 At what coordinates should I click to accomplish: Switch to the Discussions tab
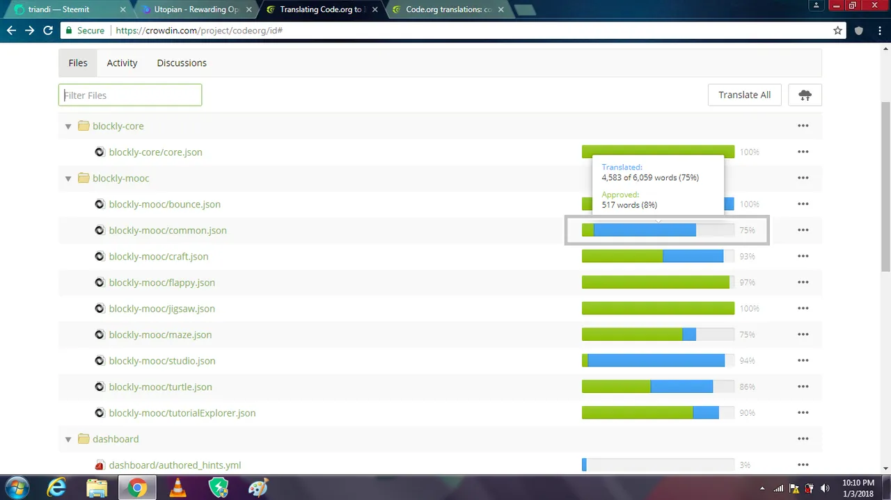pos(182,63)
